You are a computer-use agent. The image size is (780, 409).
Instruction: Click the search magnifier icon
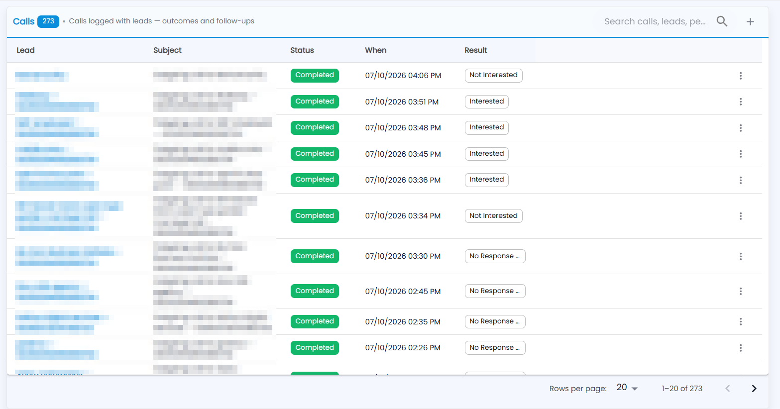click(x=722, y=21)
